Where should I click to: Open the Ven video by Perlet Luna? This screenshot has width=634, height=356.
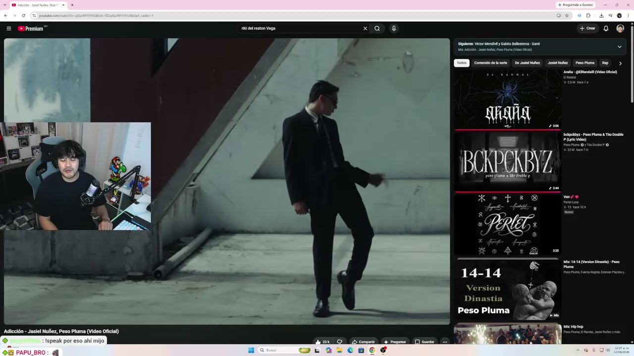571,197
